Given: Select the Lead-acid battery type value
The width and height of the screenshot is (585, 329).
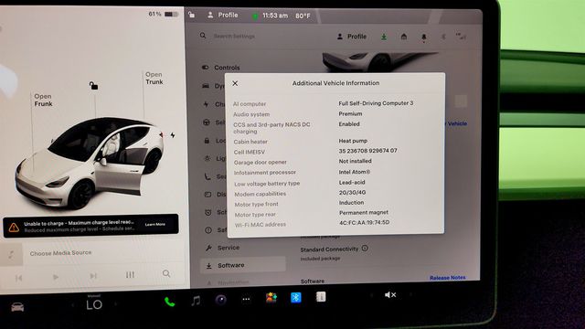Looking at the screenshot, I should pyautogui.click(x=352, y=183).
